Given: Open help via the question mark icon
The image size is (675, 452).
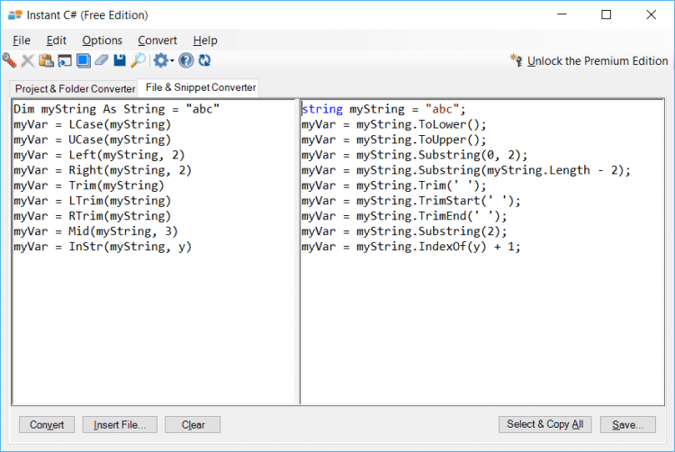Looking at the screenshot, I should (x=186, y=60).
